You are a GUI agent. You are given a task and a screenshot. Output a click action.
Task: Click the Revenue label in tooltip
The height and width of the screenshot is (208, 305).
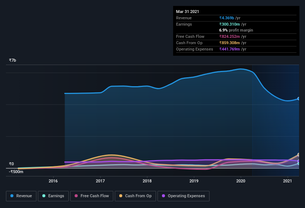(184, 18)
